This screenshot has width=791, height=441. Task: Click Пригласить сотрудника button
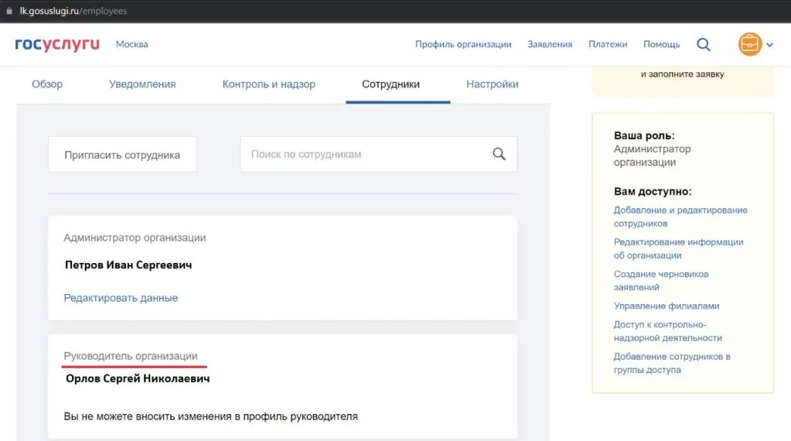[x=122, y=155]
